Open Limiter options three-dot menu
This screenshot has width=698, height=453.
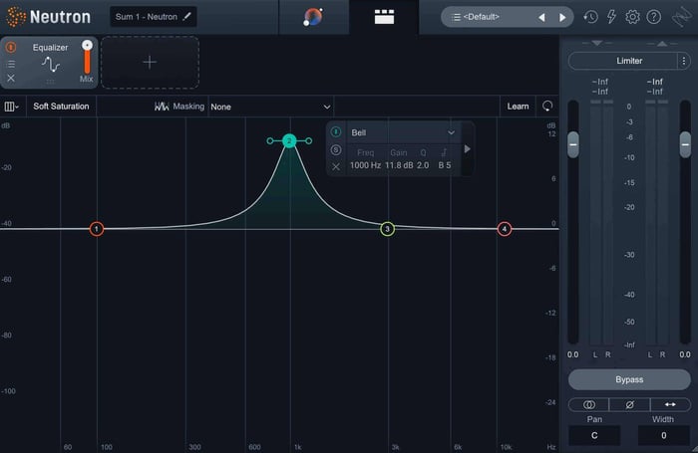pyautogui.click(x=684, y=61)
